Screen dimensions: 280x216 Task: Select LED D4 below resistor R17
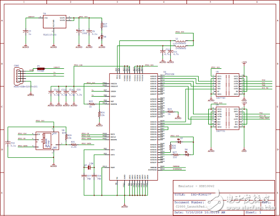pyautogui.click(x=102, y=37)
